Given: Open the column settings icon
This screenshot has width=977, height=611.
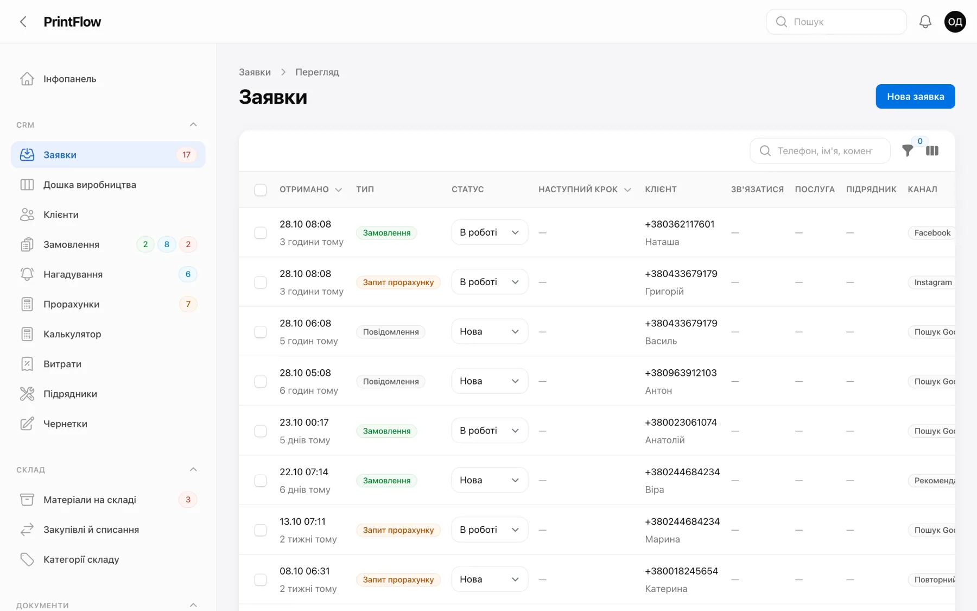Looking at the screenshot, I should point(932,151).
